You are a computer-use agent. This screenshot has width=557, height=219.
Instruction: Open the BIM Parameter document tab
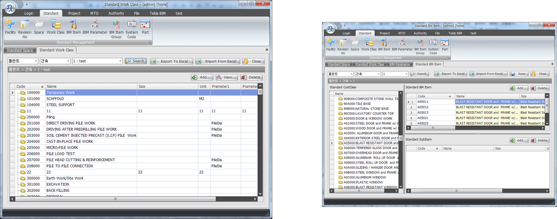click(x=400, y=64)
